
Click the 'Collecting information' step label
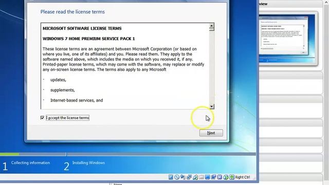click(31, 163)
